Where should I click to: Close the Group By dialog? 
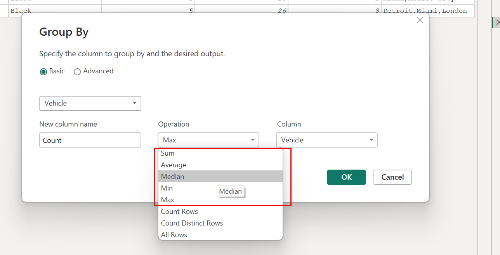click(420, 20)
